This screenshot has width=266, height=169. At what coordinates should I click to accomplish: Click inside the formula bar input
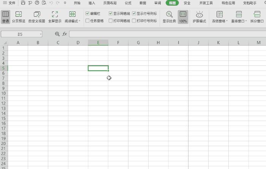pyautogui.click(x=168, y=34)
